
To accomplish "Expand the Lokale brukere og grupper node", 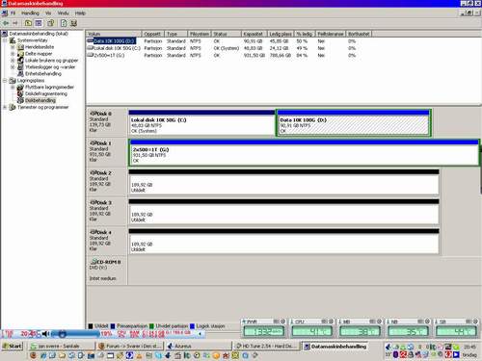I will tap(13, 61).
